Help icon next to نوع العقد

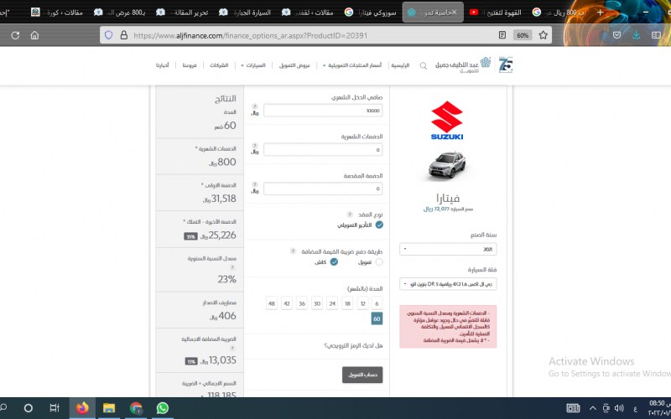[350, 215]
